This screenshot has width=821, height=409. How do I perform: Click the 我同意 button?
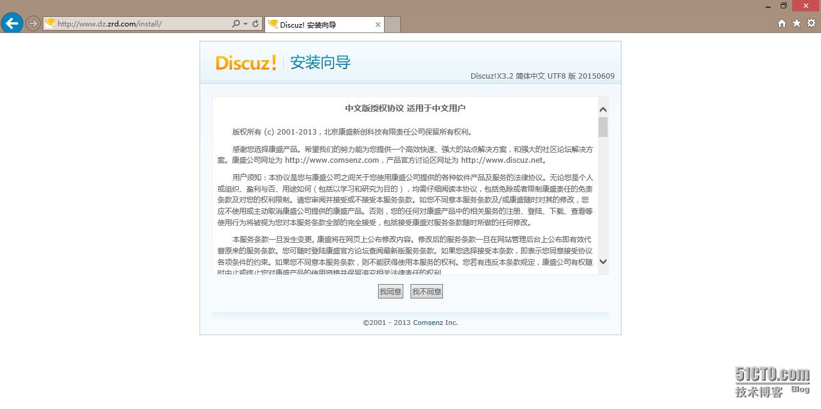tap(391, 292)
